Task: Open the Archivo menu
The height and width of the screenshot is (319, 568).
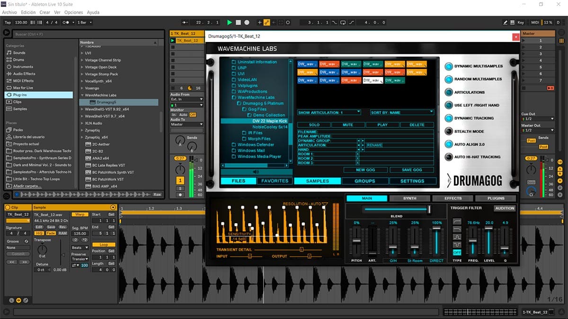Action: (9, 12)
